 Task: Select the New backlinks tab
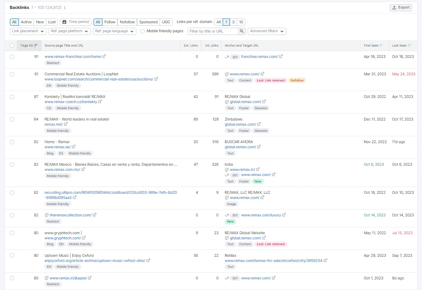click(40, 22)
